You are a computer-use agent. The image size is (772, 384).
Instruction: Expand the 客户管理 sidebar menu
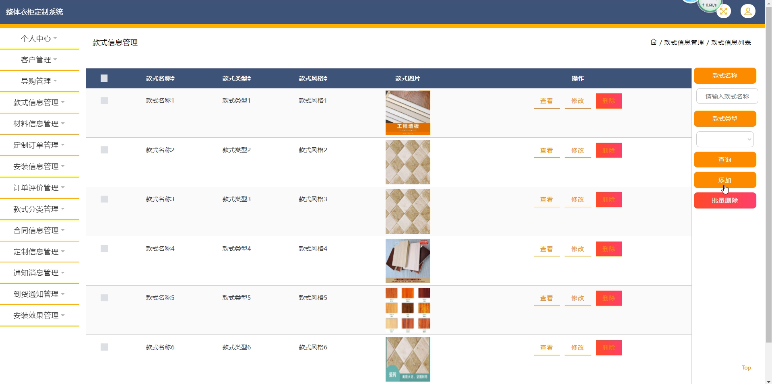(39, 60)
